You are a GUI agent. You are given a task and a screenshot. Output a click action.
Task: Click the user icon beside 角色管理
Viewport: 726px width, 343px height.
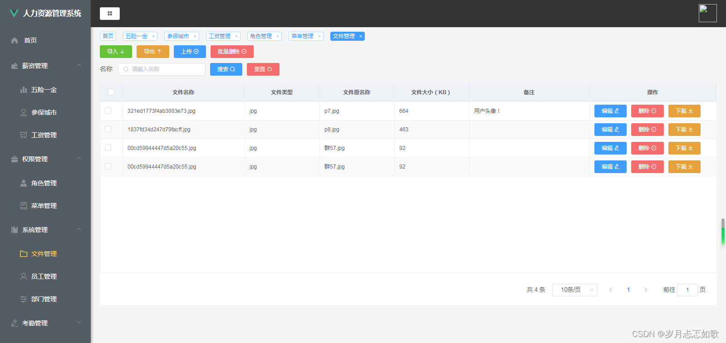click(x=24, y=183)
